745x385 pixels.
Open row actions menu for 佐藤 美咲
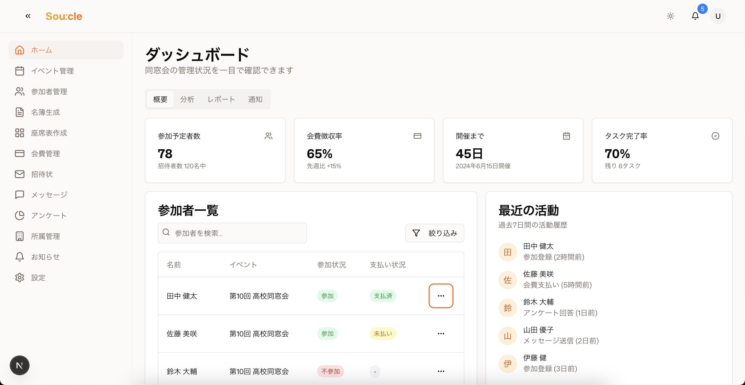coord(441,334)
